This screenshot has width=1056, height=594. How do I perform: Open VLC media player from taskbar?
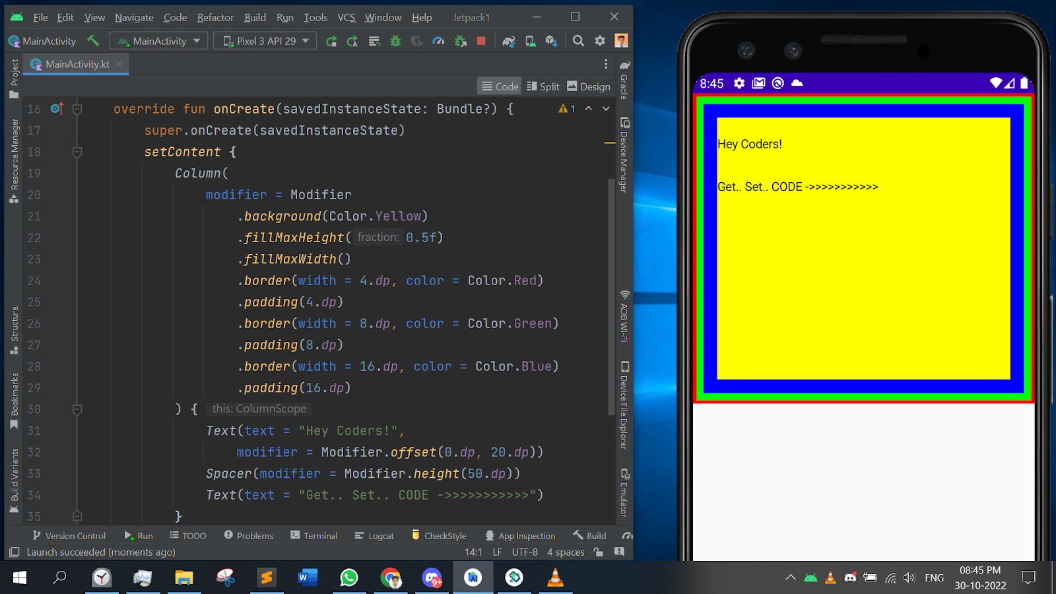[555, 578]
